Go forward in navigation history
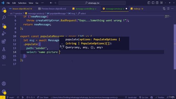176x99 pixels. coord(55,3)
